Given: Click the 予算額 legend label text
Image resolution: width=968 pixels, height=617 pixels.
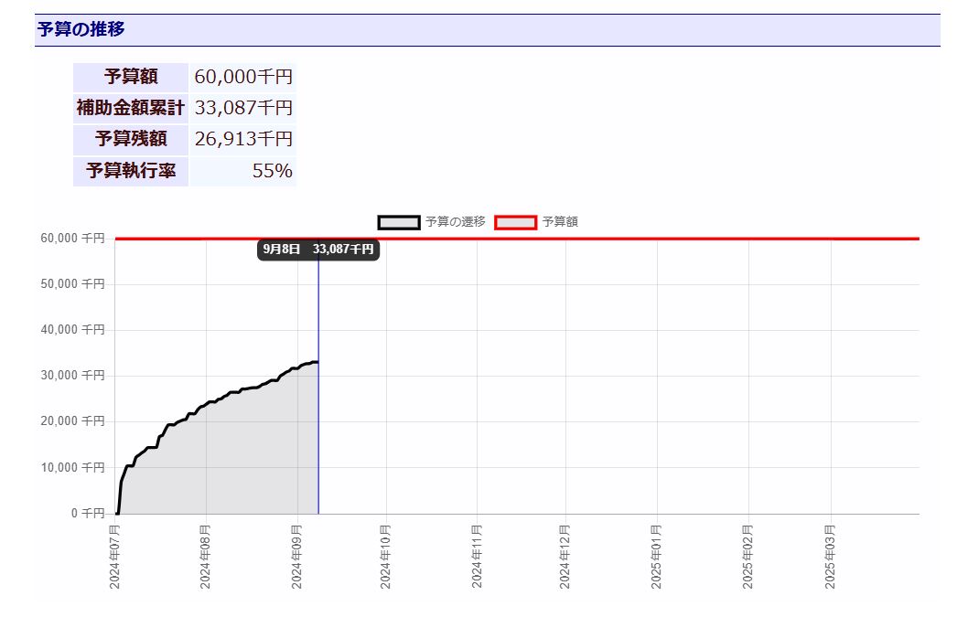Looking at the screenshot, I should 560,222.
